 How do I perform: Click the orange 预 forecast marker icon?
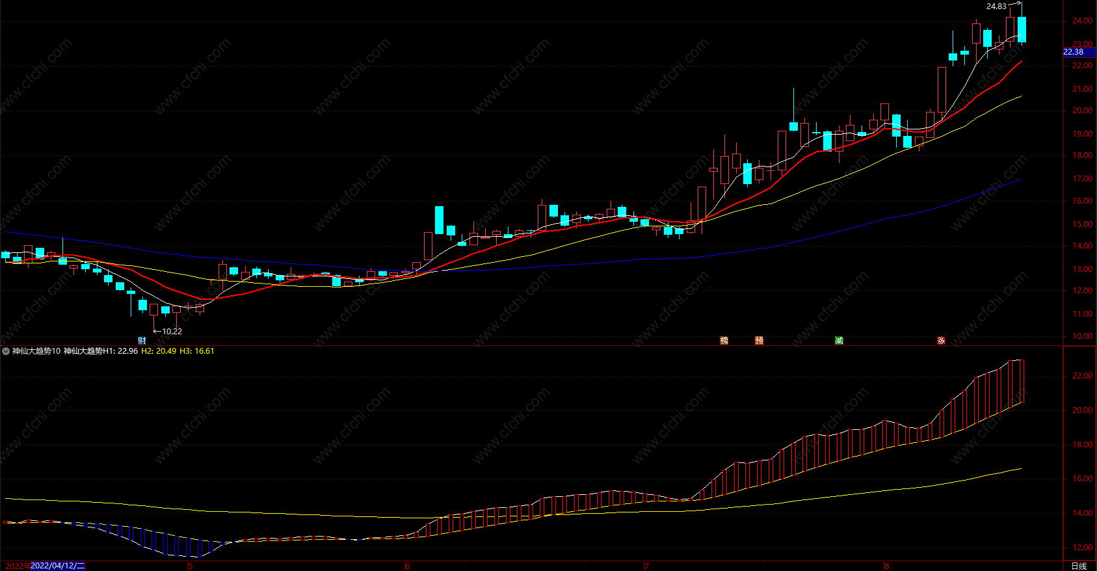click(759, 340)
